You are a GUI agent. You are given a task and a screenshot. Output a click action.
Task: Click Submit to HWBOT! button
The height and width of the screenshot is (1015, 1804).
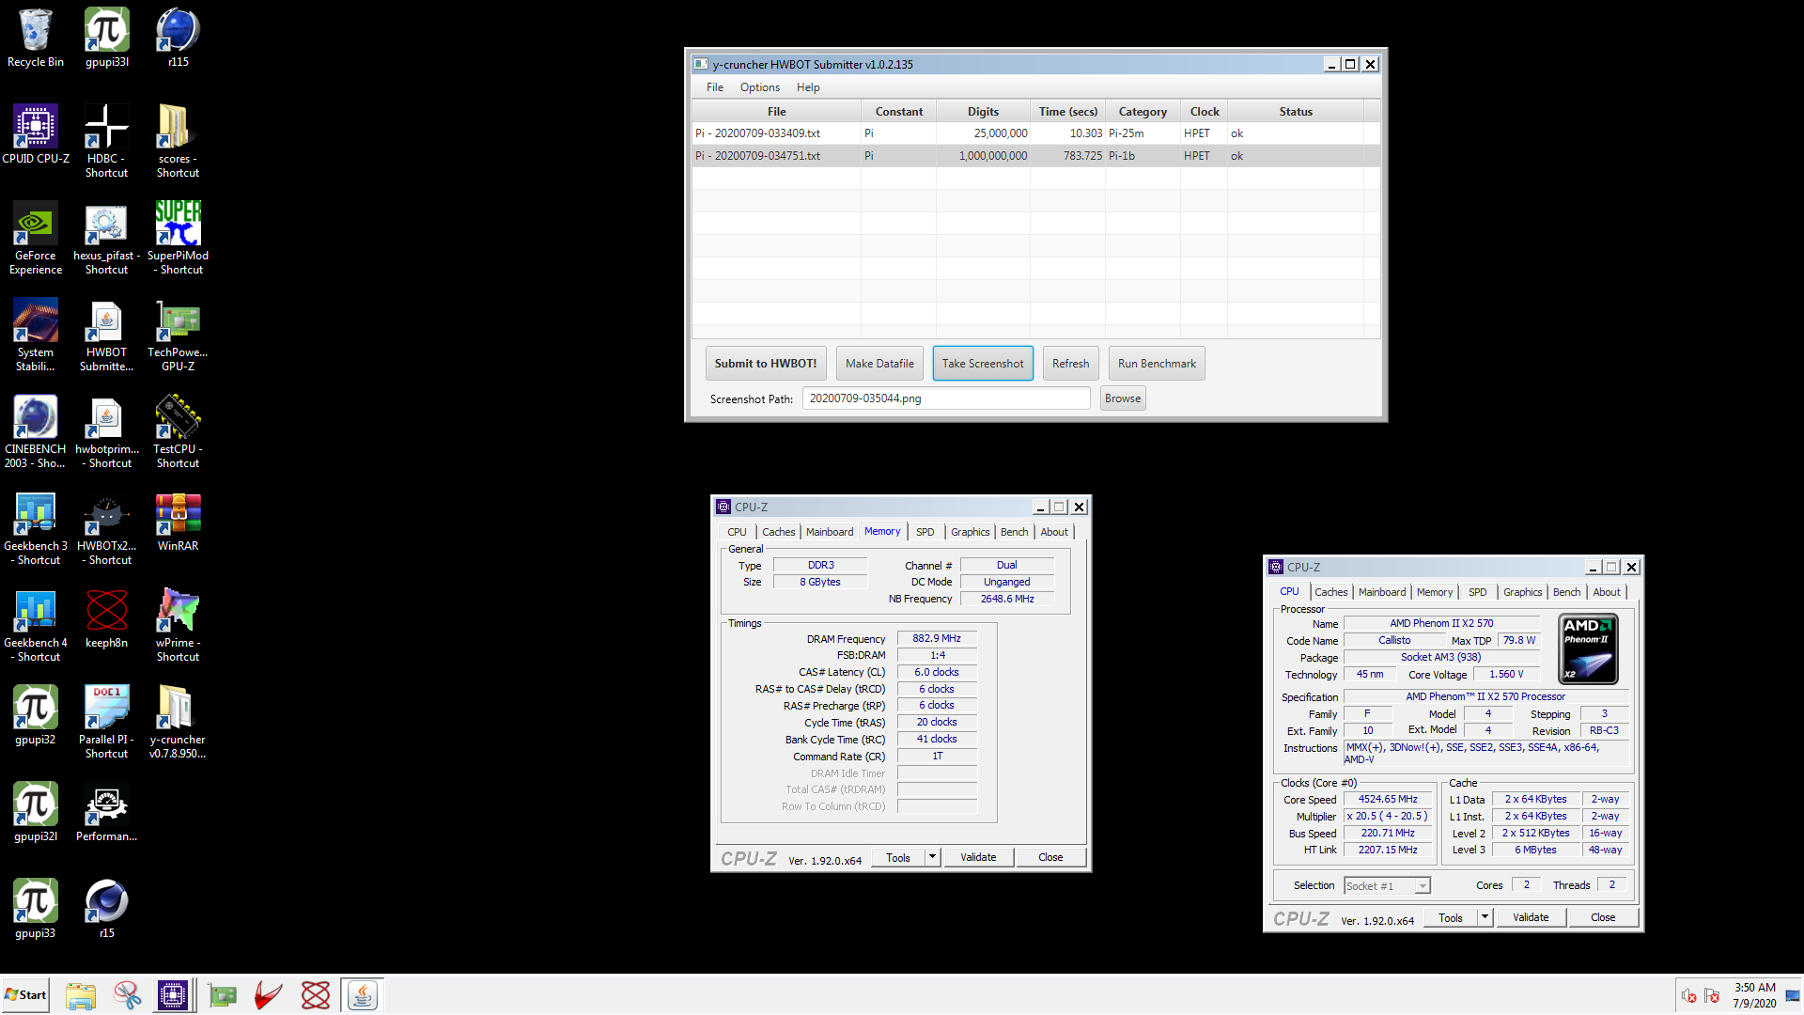pos(766,364)
